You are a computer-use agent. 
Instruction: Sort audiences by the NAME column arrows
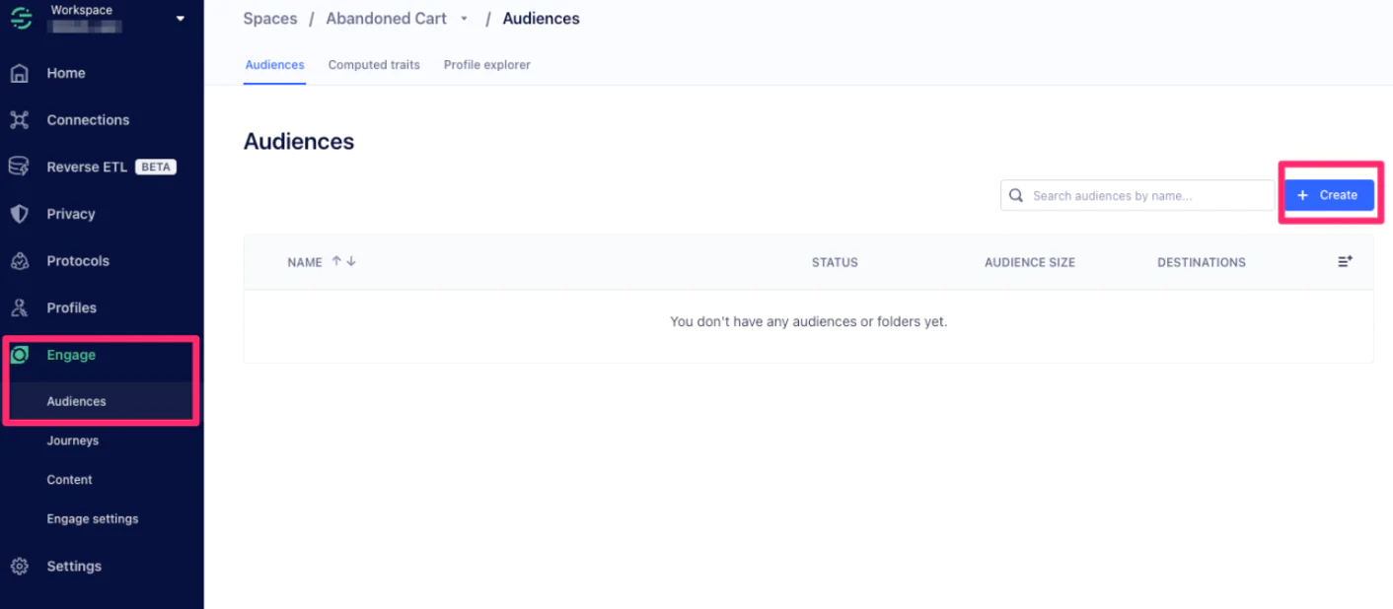(343, 262)
